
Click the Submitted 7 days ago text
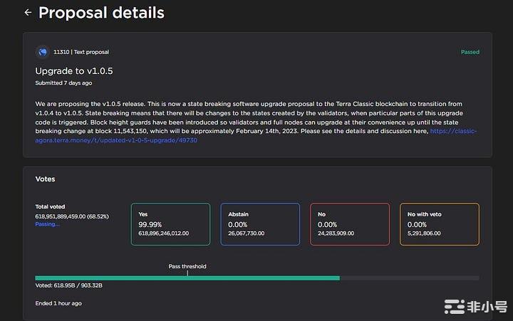[63, 83]
